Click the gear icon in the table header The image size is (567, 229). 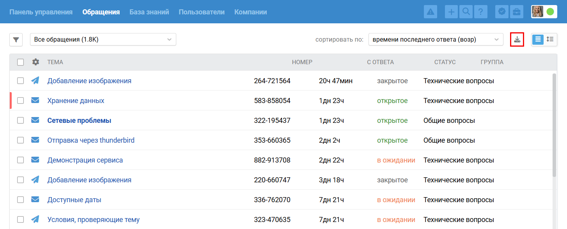click(x=35, y=62)
